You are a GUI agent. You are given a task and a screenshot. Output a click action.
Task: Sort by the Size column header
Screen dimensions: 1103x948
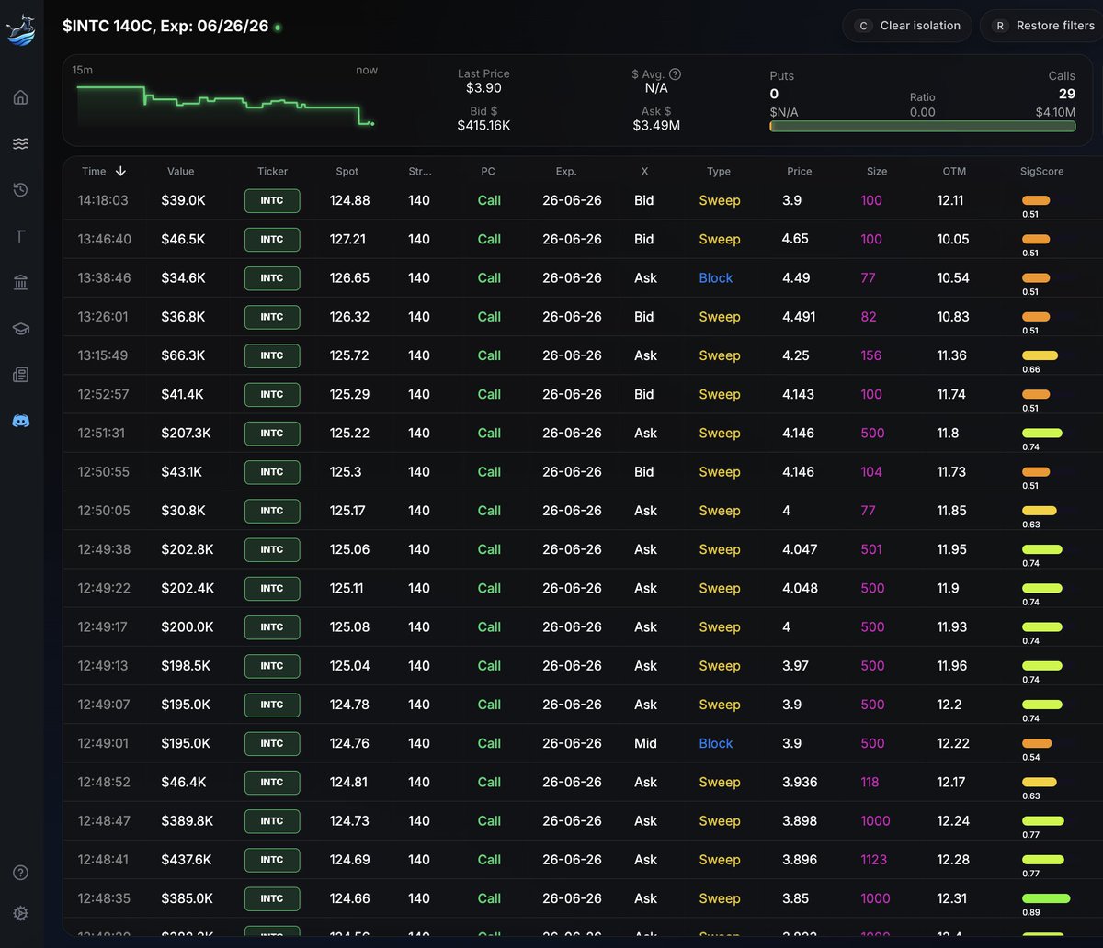tap(877, 171)
